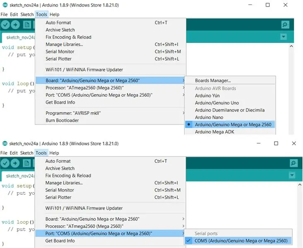
Task: Open tab dropdown arrow in bottom window
Action: click(x=292, y=175)
